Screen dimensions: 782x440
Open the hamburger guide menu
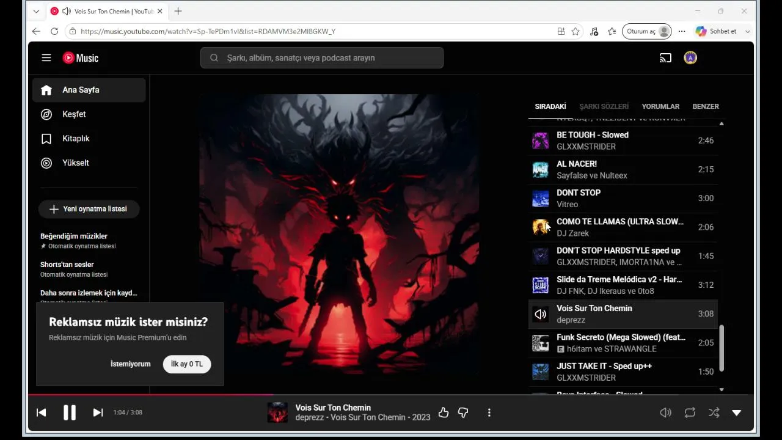46,58
